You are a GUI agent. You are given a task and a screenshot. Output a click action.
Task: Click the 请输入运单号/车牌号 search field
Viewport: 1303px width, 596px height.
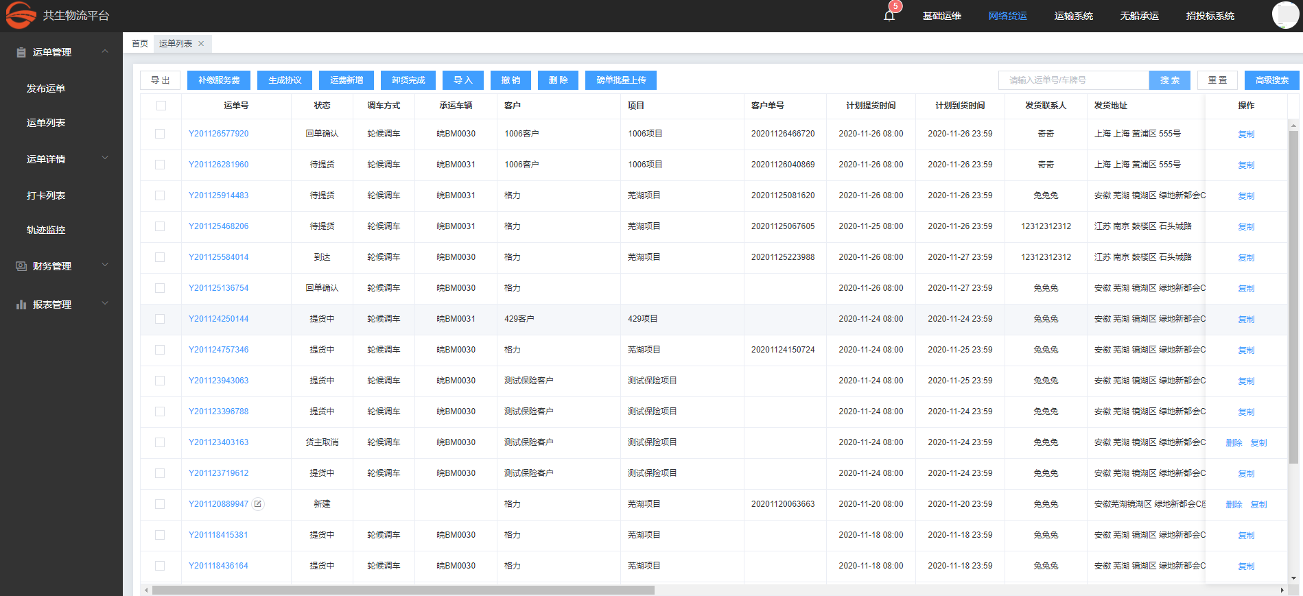pos(1073,80)
